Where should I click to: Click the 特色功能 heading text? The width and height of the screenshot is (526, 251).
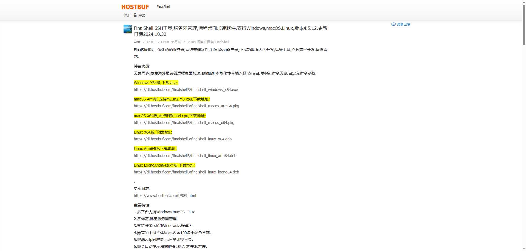pos(142,66)
